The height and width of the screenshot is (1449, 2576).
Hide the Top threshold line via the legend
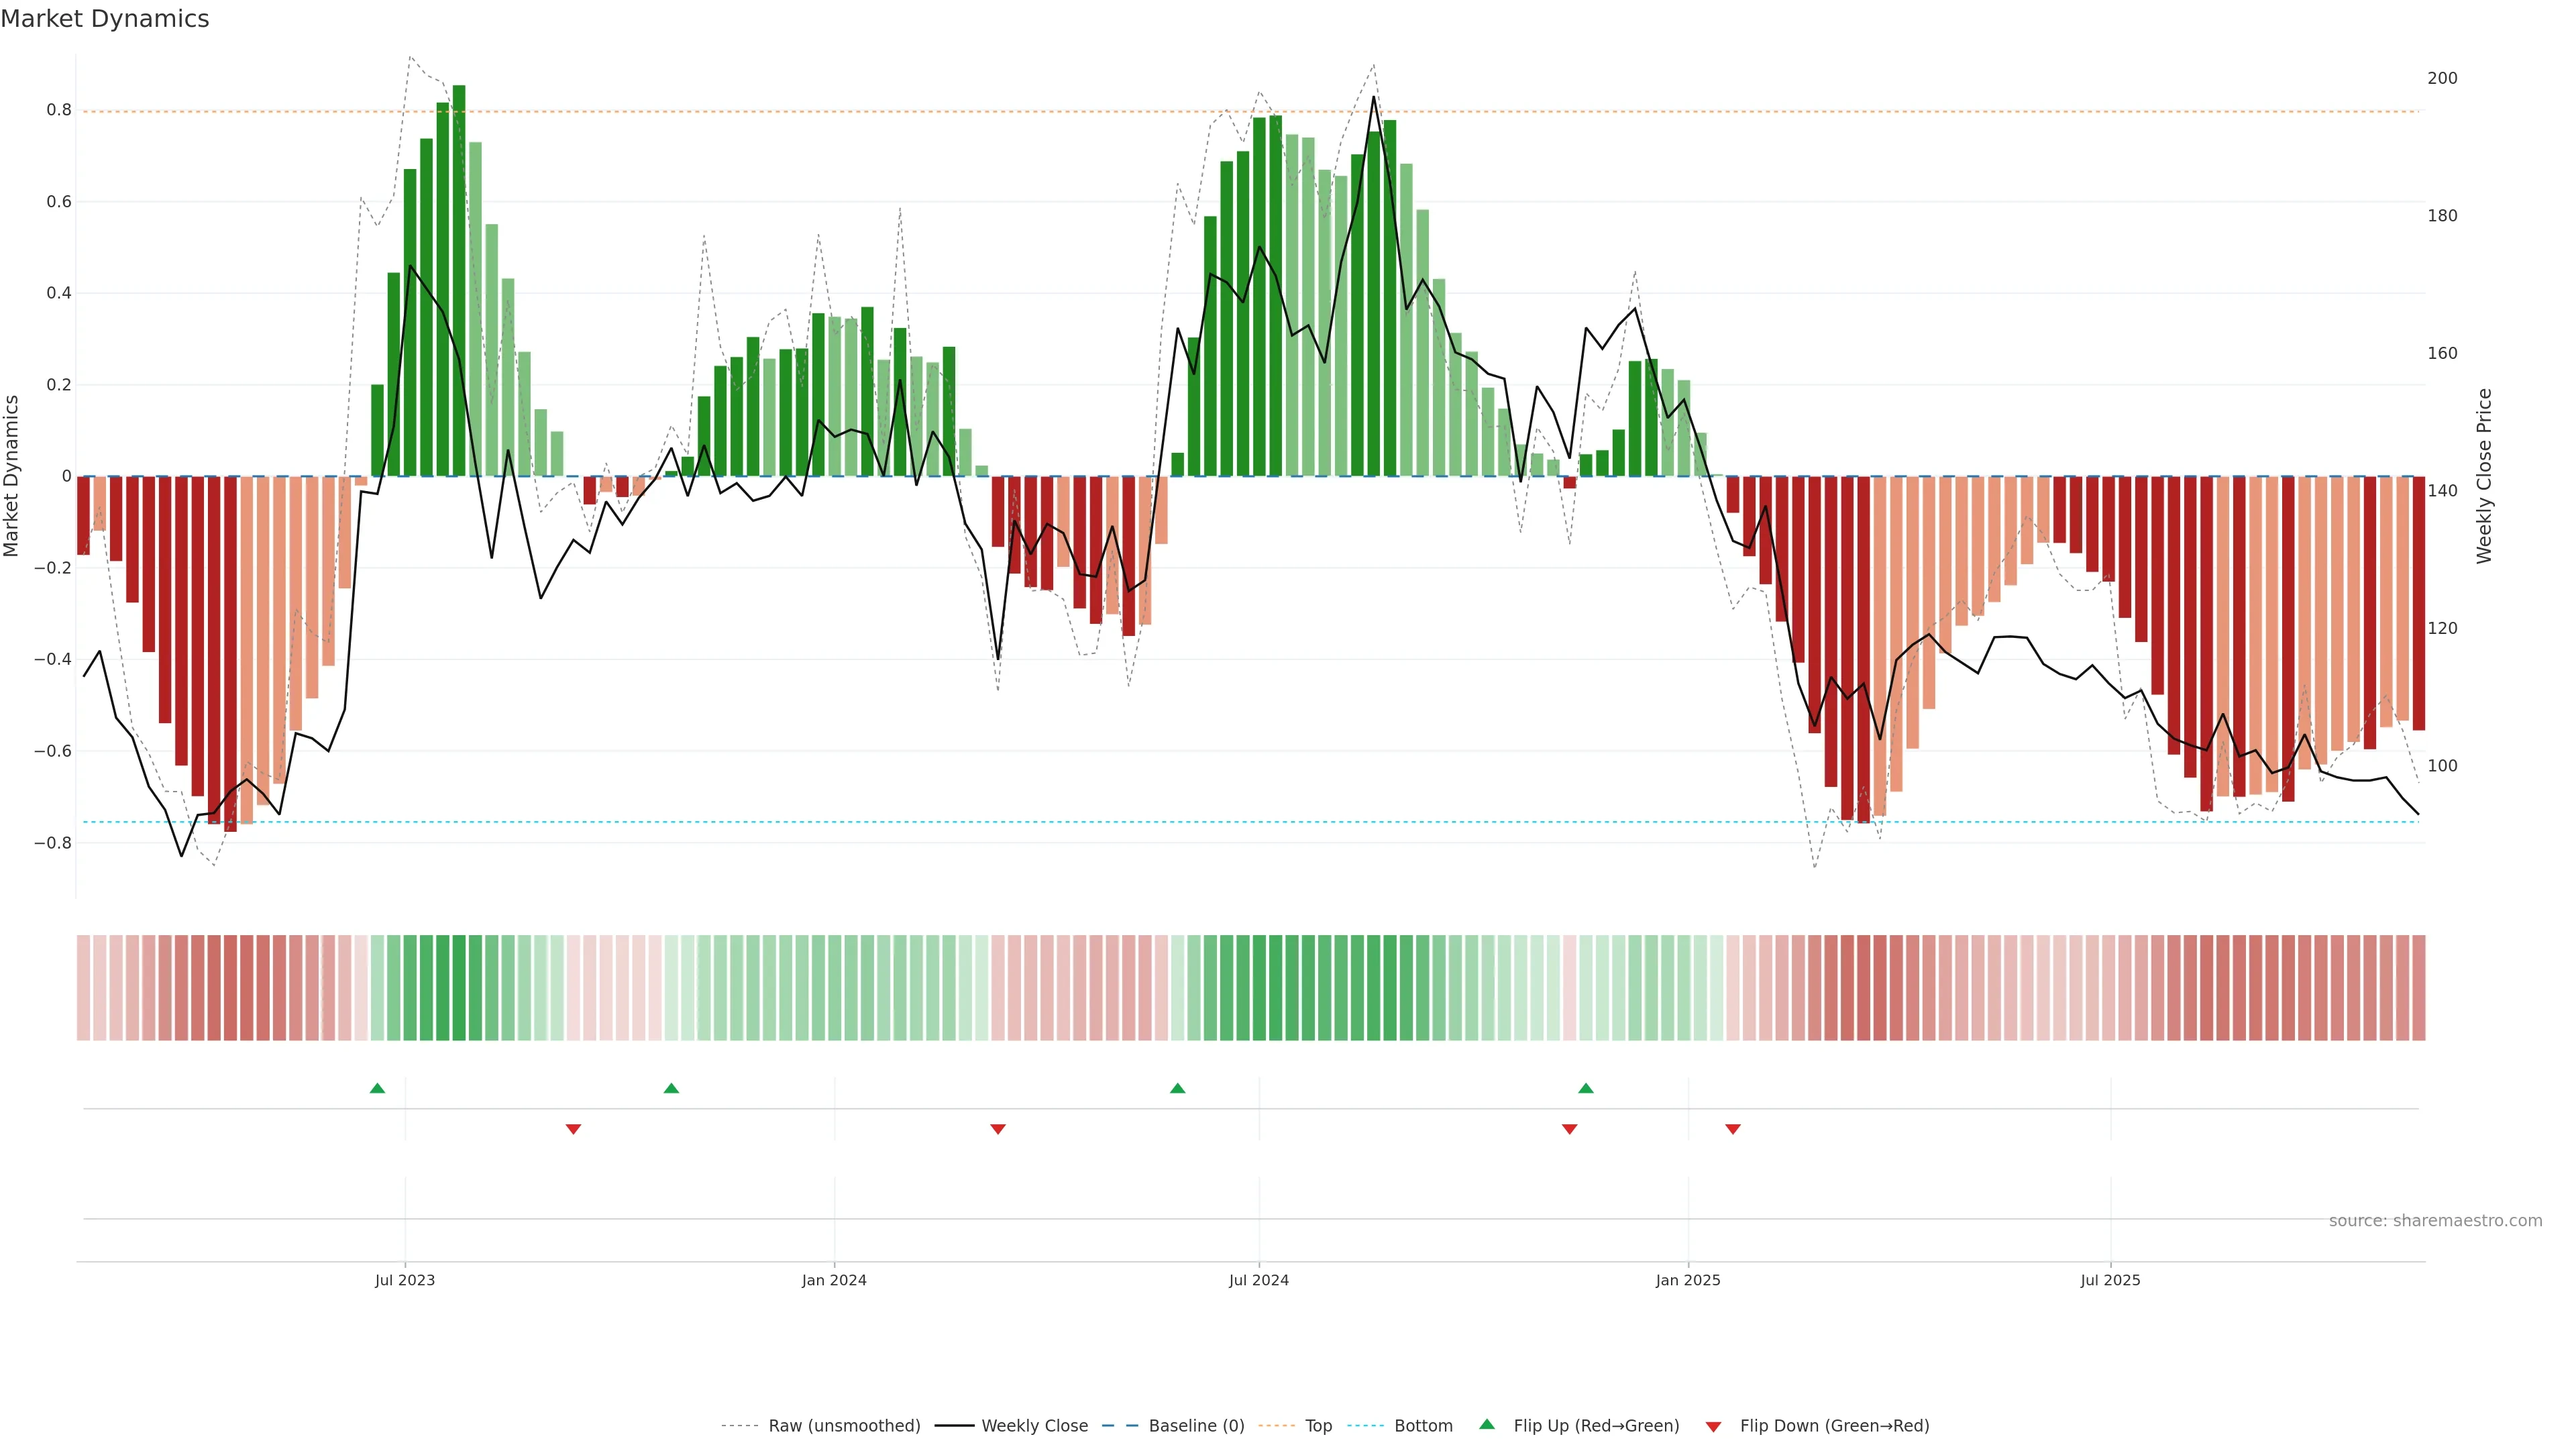[1318, 1425]
